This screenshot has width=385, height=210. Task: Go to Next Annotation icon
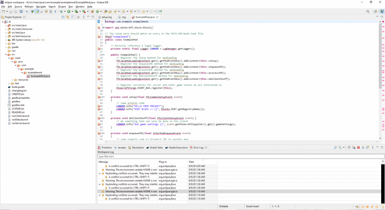(x=124, y=11)
